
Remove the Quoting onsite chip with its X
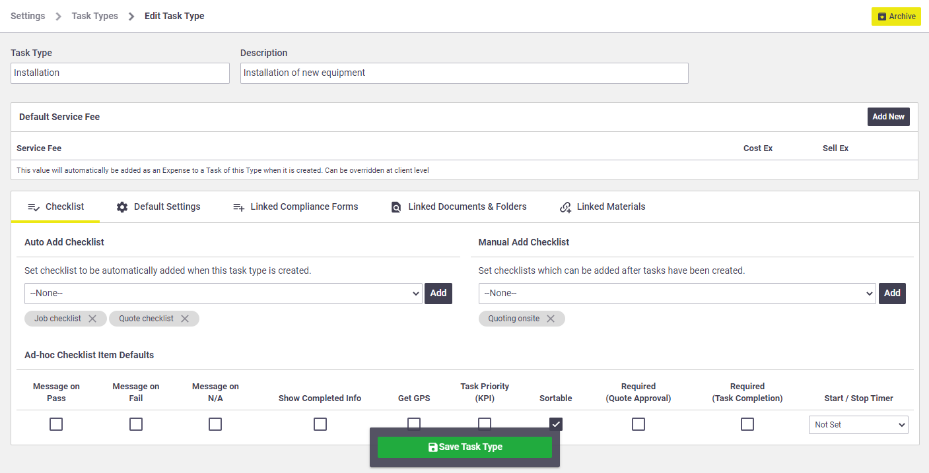point(551,319)
